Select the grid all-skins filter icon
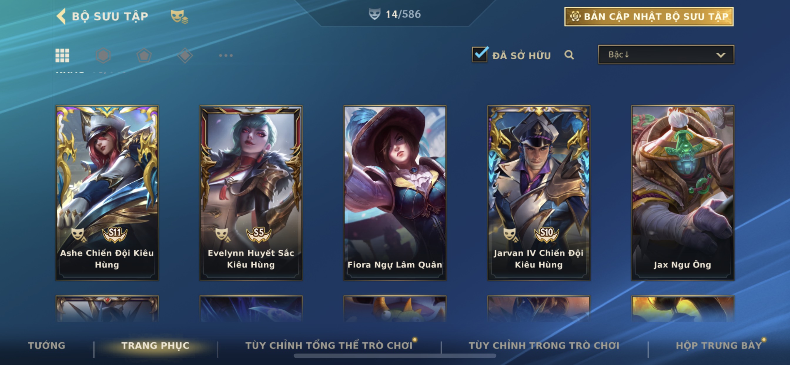Screen dimensions: 790x365 62,56
